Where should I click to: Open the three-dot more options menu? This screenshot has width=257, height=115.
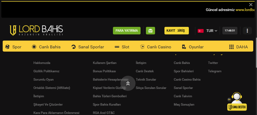(247, 31)
